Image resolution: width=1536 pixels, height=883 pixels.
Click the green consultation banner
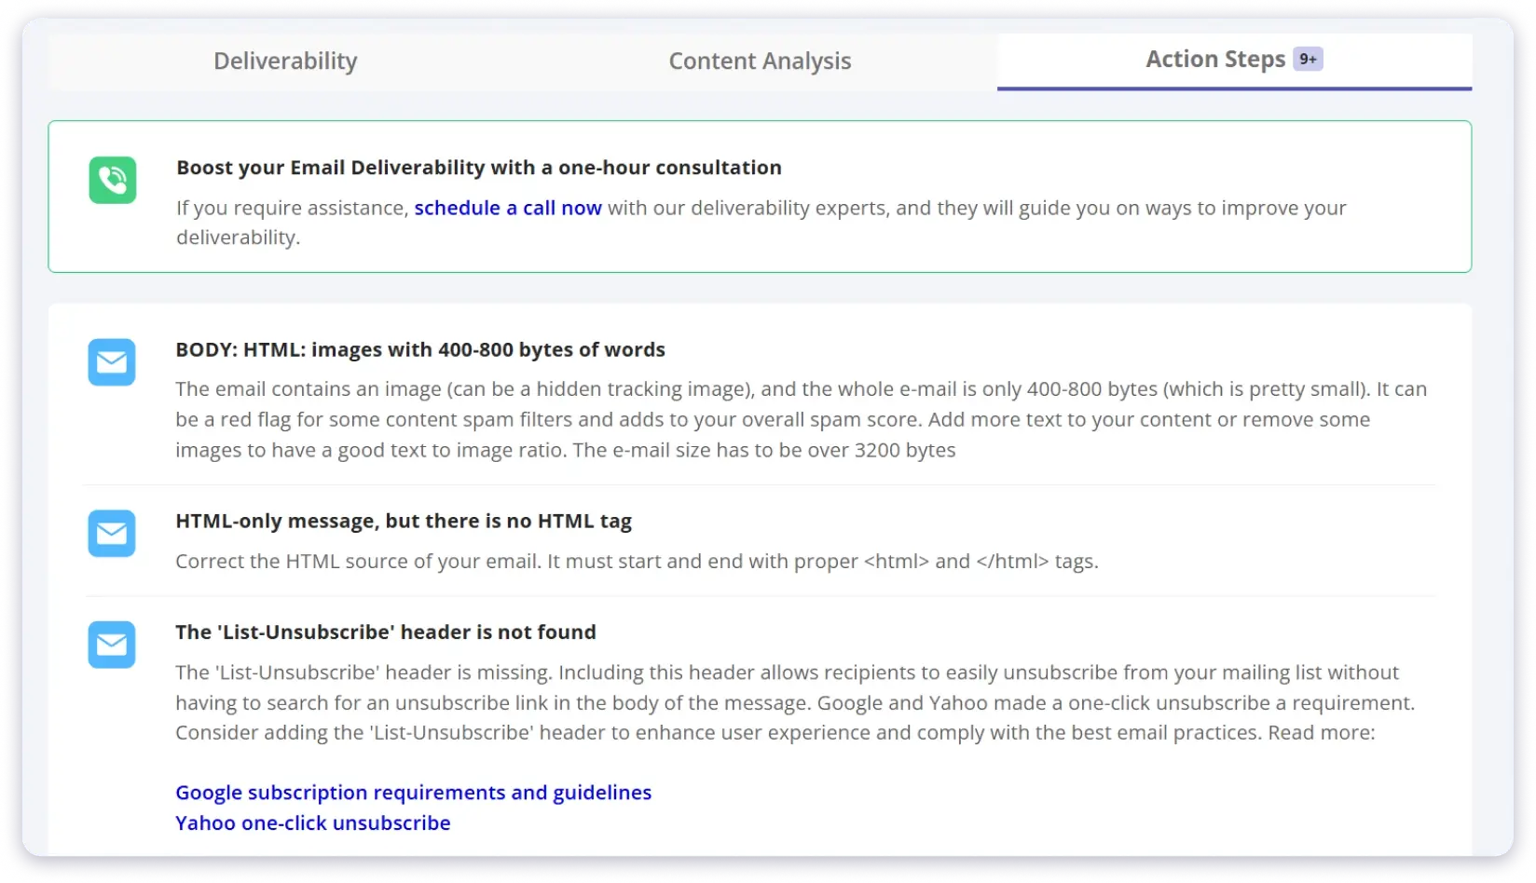pos(761,197)
